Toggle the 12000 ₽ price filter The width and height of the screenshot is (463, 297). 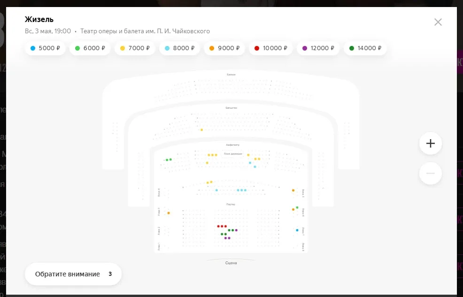pos(318,48)
